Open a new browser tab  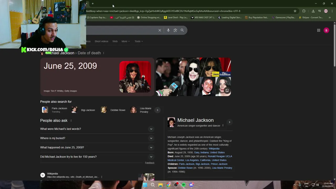tap(93, 4)
